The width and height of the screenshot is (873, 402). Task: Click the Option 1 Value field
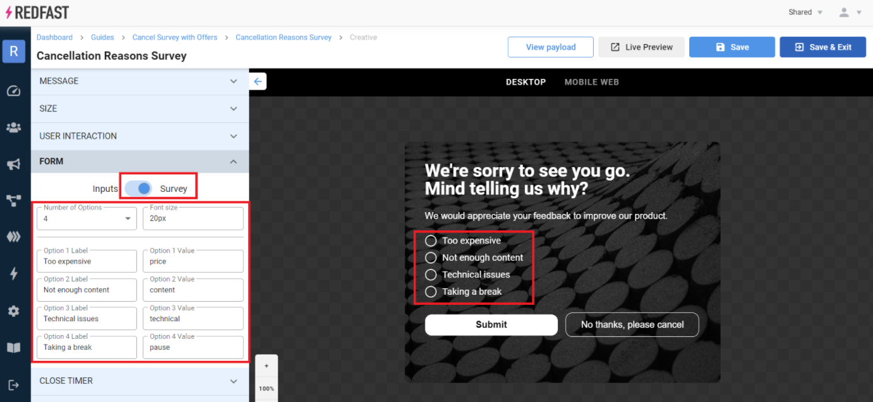[x=193, y=261]
